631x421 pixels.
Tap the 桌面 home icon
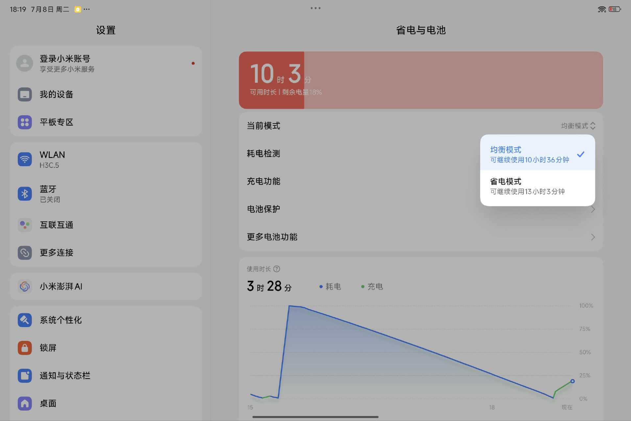(x=25, y=403)
